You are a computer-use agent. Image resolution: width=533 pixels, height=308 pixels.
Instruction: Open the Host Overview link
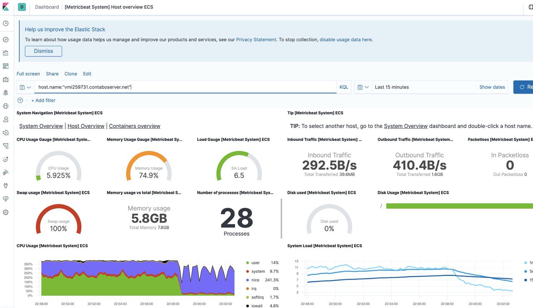tap(86, 126)
